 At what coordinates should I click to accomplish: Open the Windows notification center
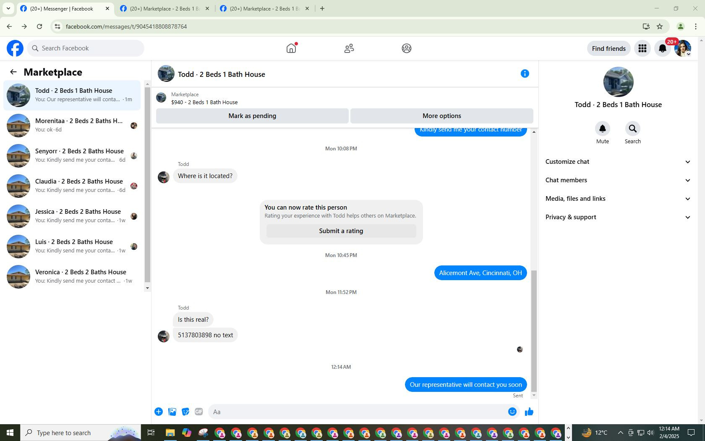(x=691, y=433)
